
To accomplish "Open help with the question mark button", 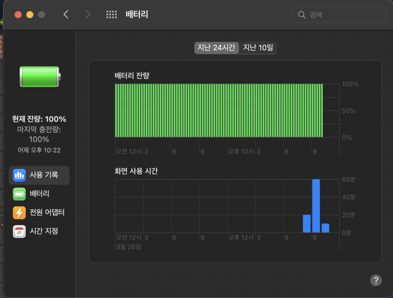I will coord(376,280).
